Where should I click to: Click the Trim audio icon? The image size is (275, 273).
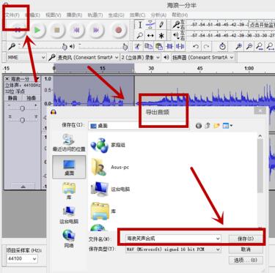coord(169,46)
